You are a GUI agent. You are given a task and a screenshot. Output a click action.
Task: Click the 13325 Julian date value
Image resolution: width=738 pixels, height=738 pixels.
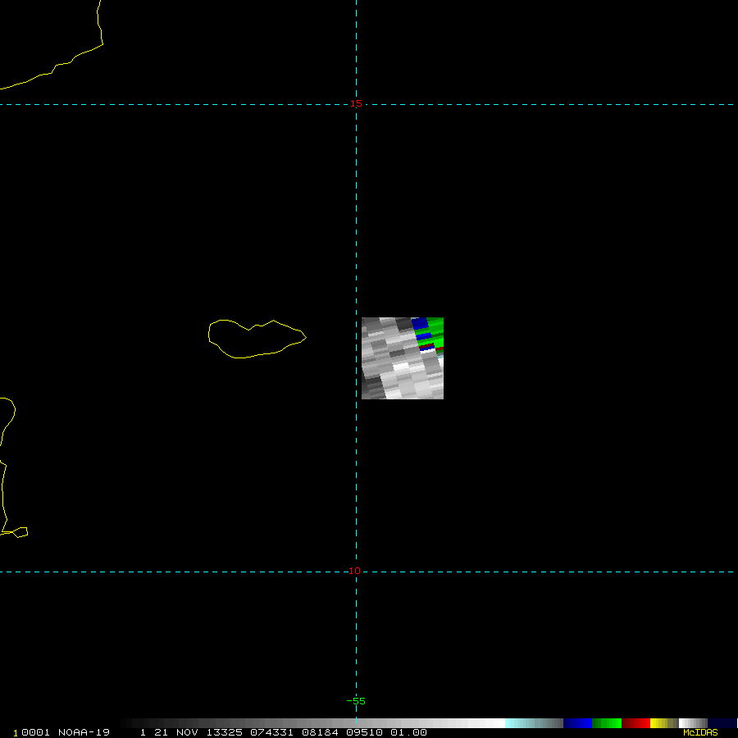click(x=225, y=732)
